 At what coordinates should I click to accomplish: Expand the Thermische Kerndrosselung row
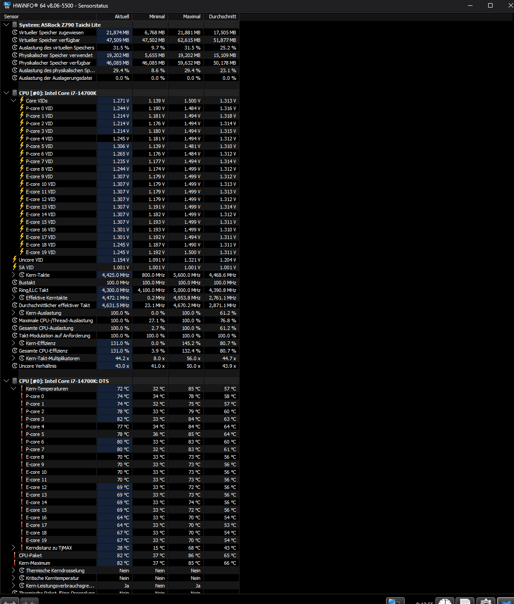(x=13, y=571)
